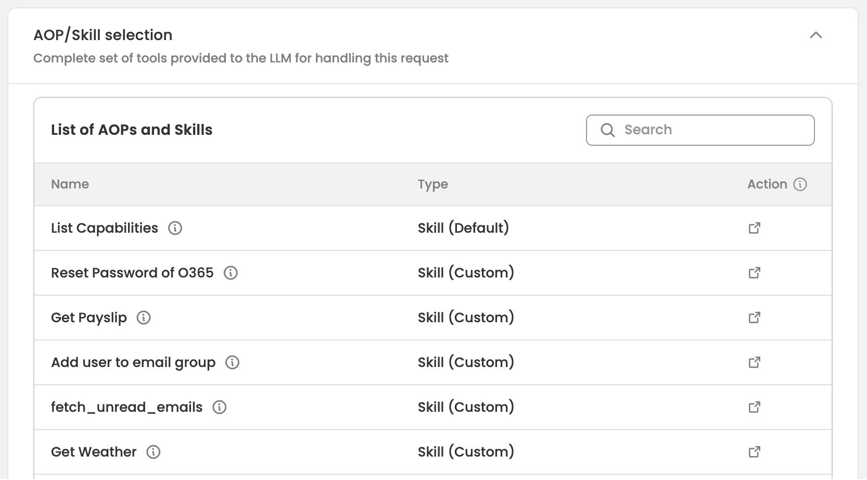The height and width of the screenshot is (480, 867).
Task: Collapse the AOP/Skill selection section
Action: tap(815, 35)
